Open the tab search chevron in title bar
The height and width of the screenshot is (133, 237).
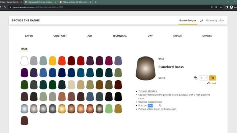pos(228,2)
